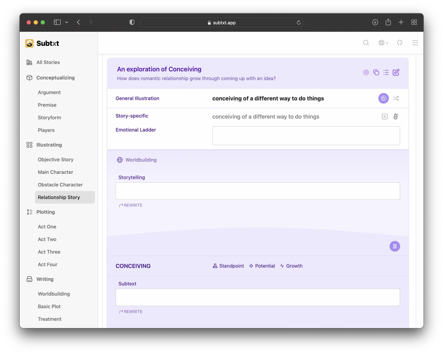Screen dimensions: 443x354
Task: Click the Illustrating grid icon
Action: (x=29, y=145)
